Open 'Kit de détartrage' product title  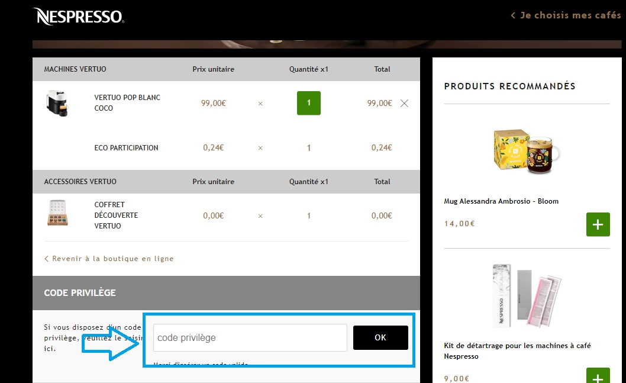tap(517, 351)
